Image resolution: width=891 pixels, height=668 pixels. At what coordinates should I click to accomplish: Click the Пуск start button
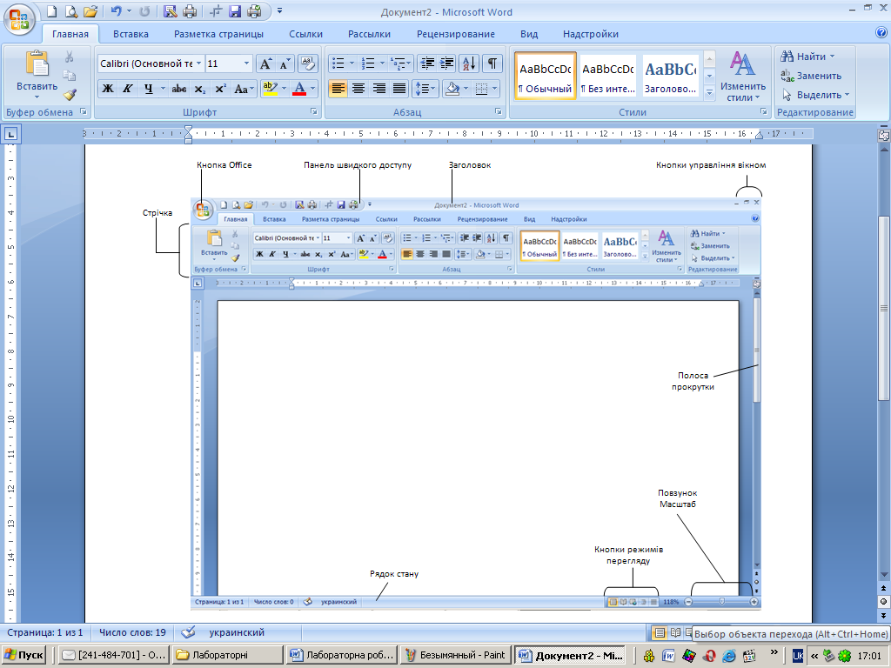(23, 655)
